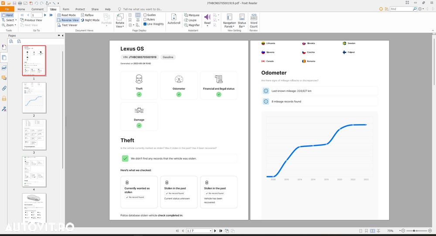This screenshot has height=236, width=436.
Task: Switch to the Form tab
Action: pos(66,9)
